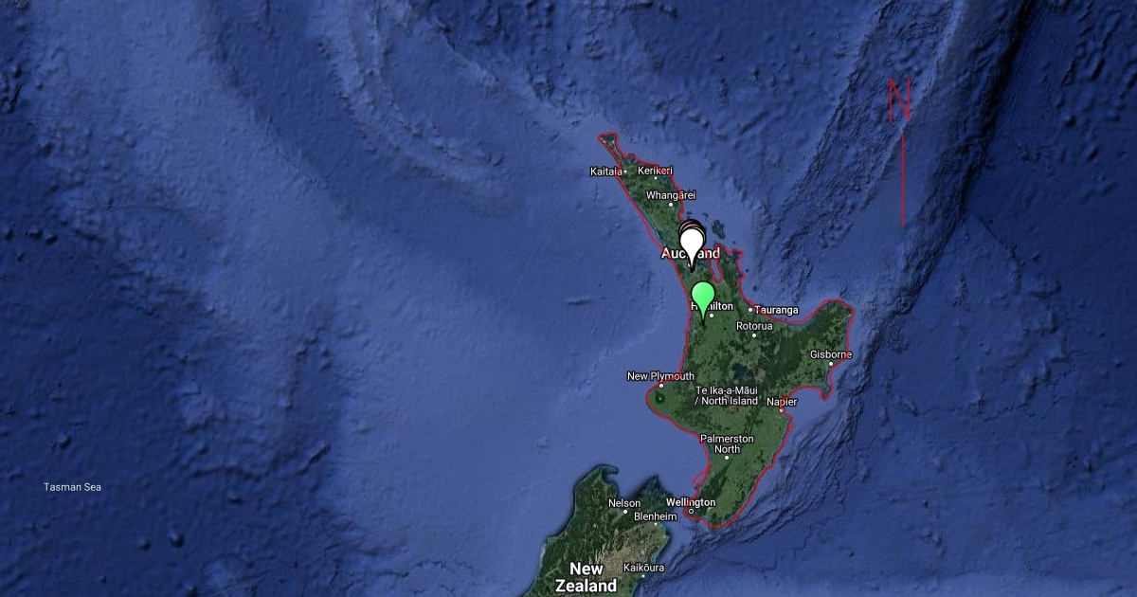Select the green map pin near Hamilton

(x=702, y=299)
